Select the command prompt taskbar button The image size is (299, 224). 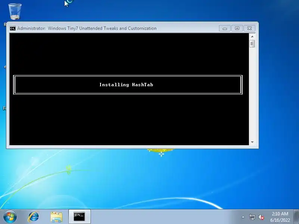(x=79, y=217)
